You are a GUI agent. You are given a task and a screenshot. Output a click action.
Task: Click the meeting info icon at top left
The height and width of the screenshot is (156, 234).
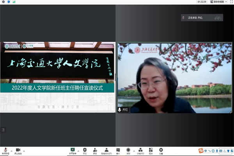3,2
